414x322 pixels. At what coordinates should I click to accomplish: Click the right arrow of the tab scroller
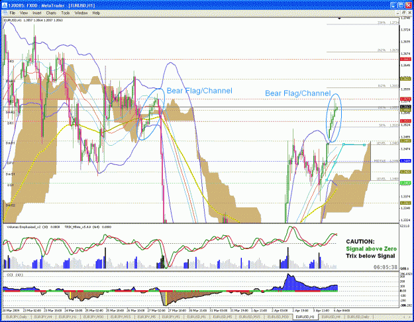410,317
